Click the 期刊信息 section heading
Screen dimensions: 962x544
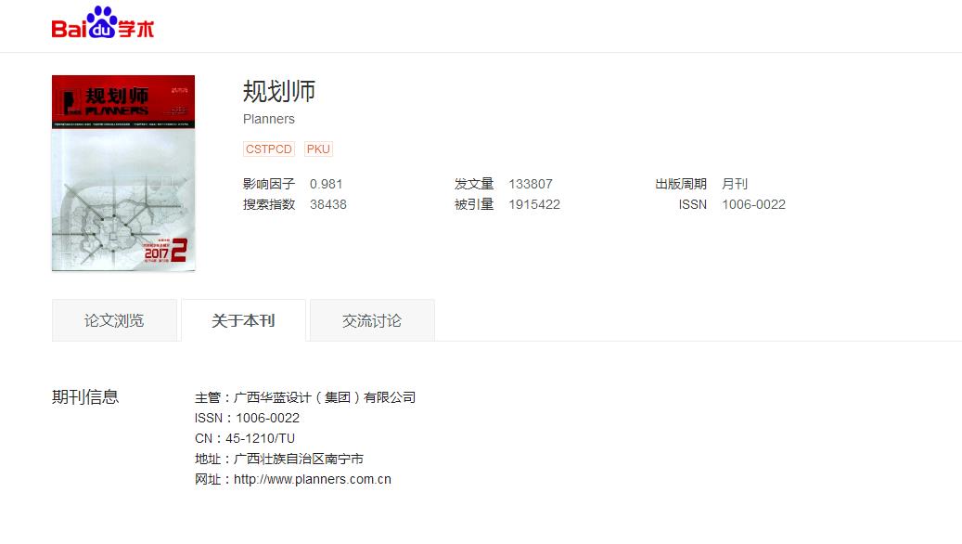[85, 397]
